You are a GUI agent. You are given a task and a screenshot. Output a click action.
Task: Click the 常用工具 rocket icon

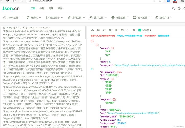[69, 18]
